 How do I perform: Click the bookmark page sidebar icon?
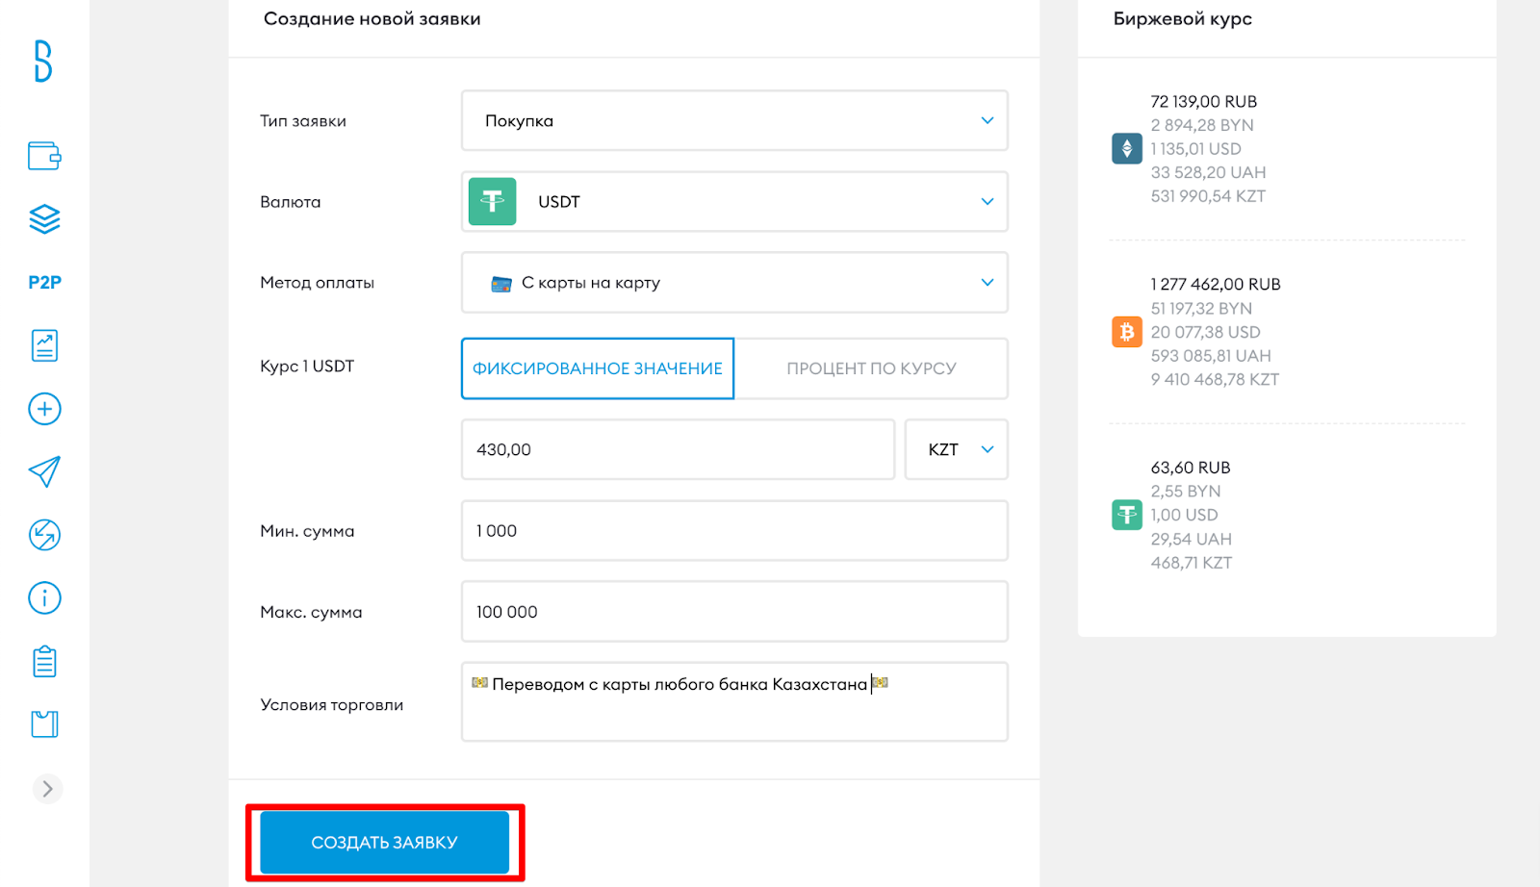coord(44,724)
